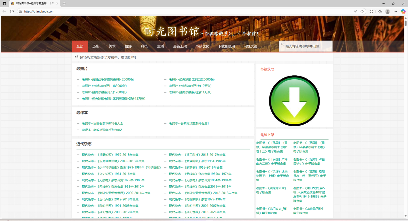Click the search magnifier icon in site search
Image resolution: width=408 pixels, height=221 pixels.
pyautogui.click(x=282, y=44)
